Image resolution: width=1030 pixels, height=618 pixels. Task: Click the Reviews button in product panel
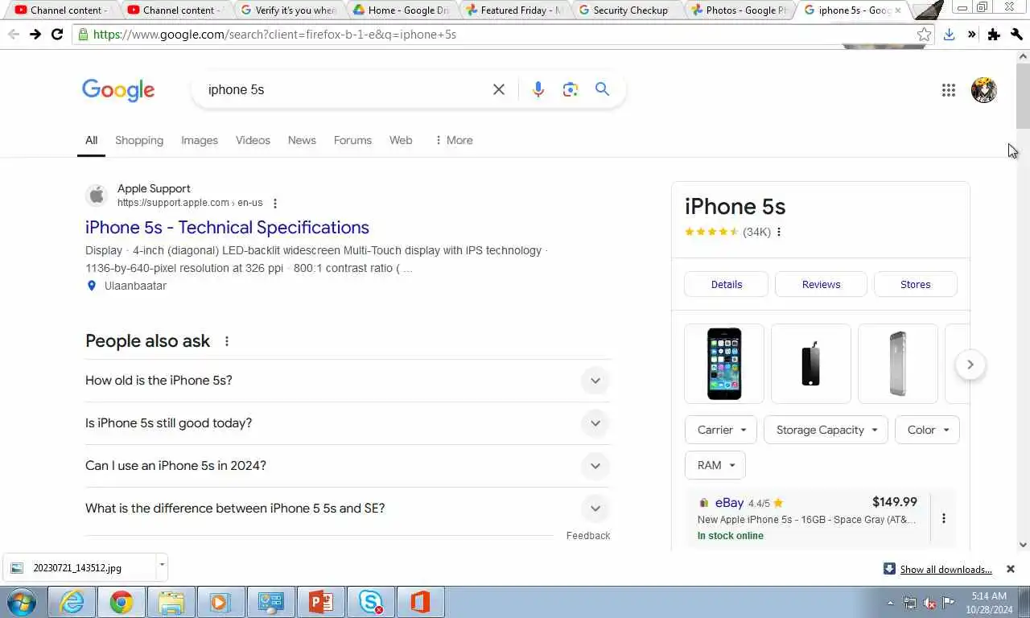click(821, 284)
